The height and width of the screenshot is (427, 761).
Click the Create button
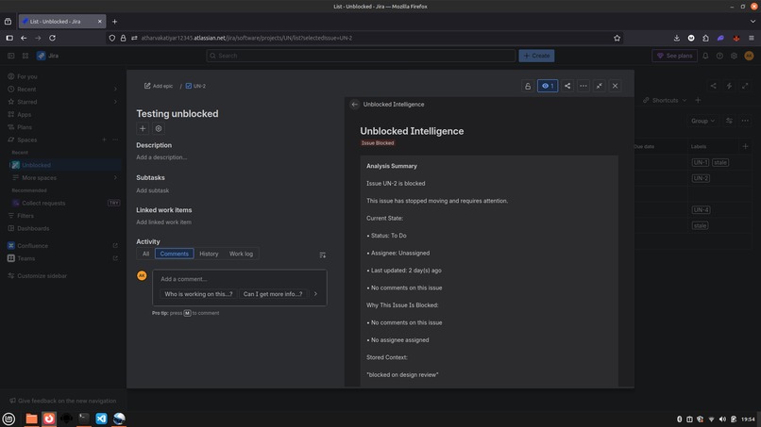[536, 56]
